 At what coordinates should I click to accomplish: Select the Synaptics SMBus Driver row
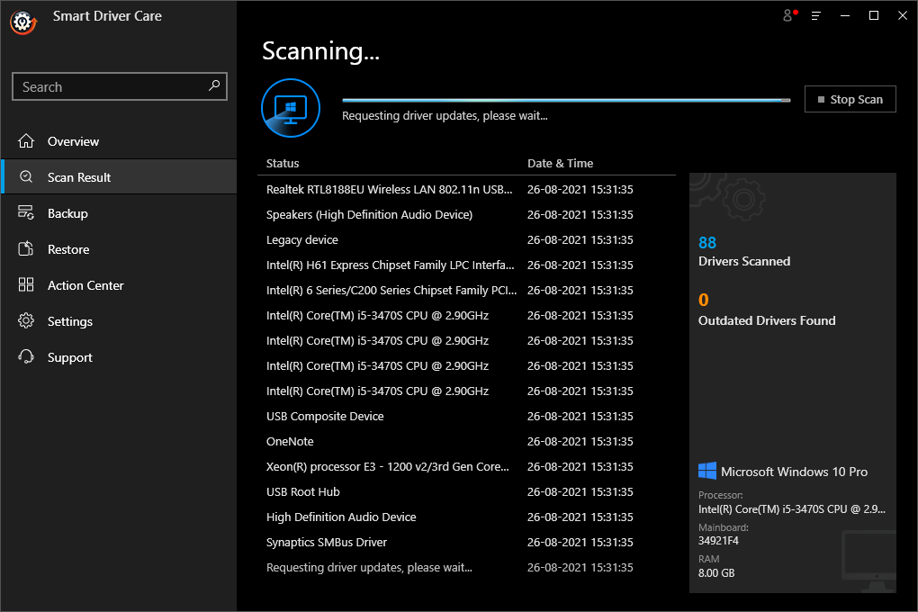pos(466,542)
